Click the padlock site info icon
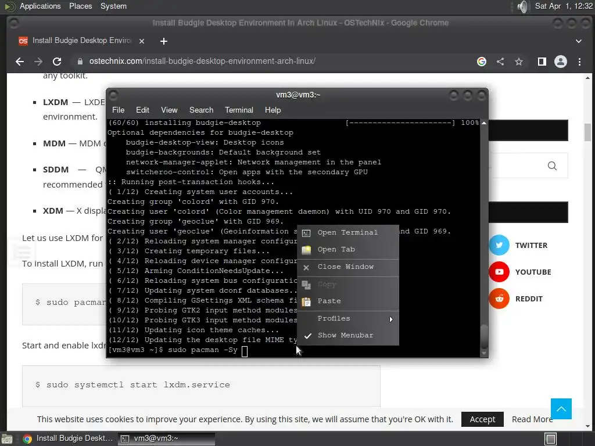 [x=80, y=62]
